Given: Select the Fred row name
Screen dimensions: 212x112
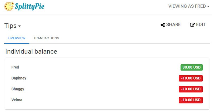Looking at the screenshot, I should [x=15, y=67].
